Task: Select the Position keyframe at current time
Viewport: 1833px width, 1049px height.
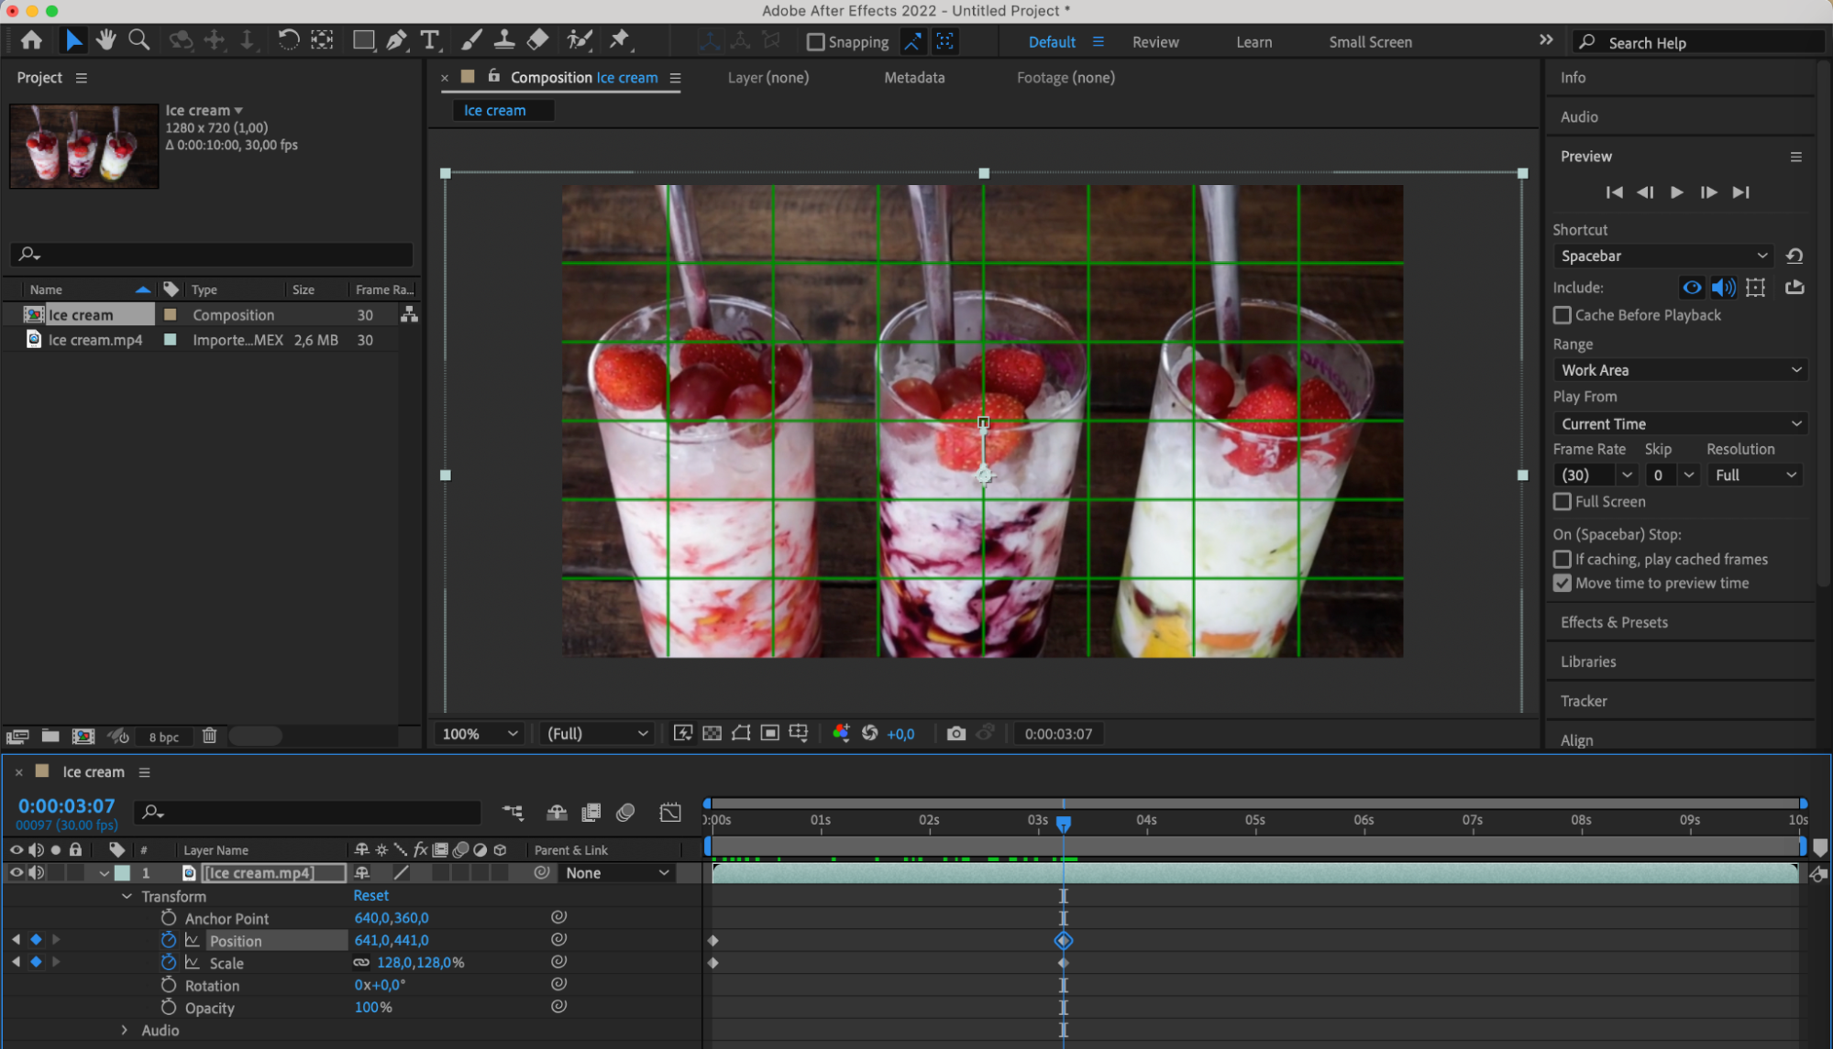Action: [1064, 941]
